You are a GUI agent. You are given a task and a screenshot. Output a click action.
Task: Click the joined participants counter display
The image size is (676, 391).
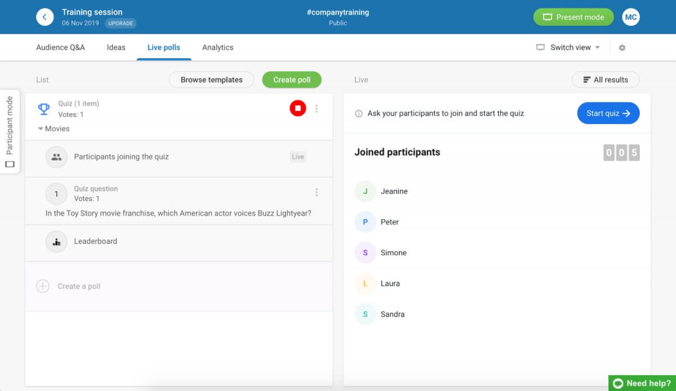[x=621, y=152]
